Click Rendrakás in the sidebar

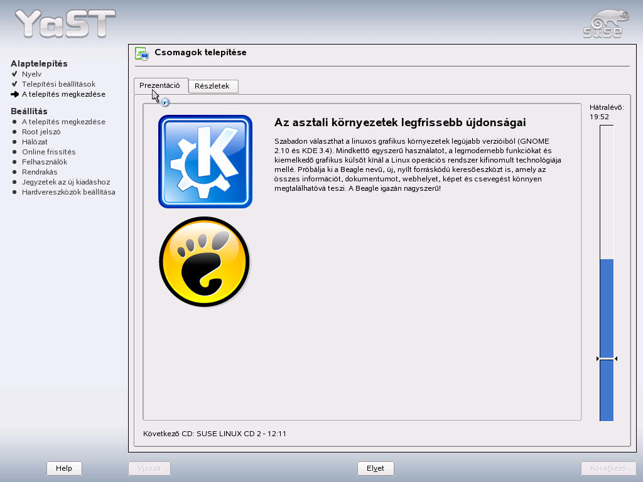[x=40, y=172]
